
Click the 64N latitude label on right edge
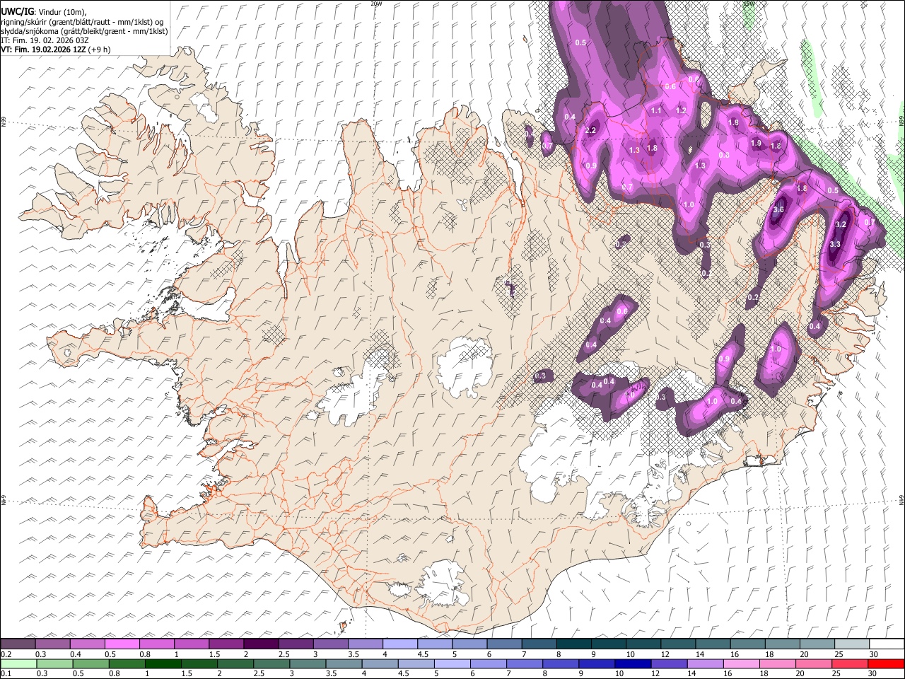pyautogui.click(x=901, y=499)
